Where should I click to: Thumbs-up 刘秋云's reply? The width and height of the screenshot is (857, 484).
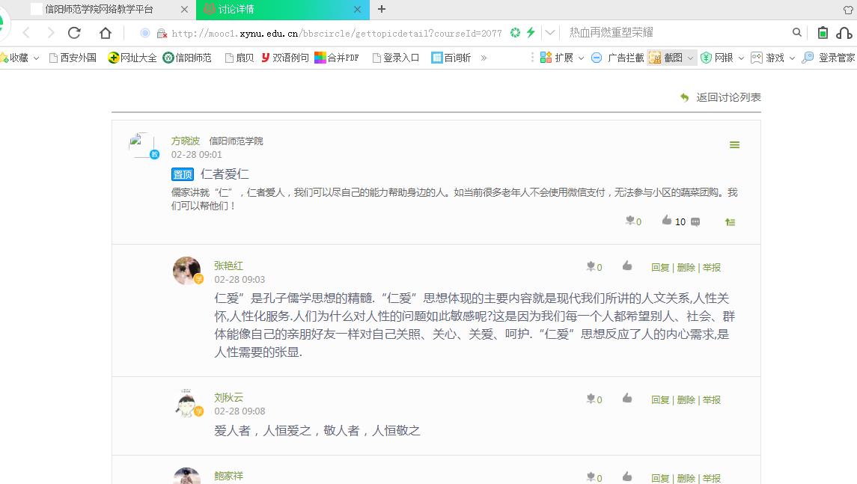(627, 399)
